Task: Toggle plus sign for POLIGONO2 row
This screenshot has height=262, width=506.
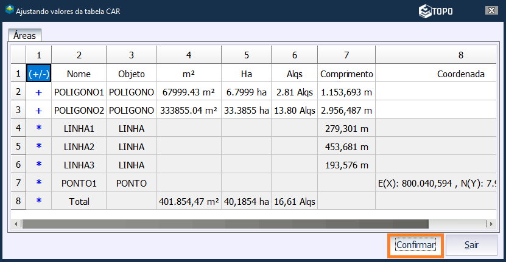Action: click(39, 111)
